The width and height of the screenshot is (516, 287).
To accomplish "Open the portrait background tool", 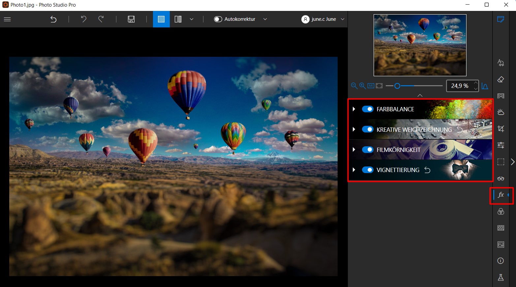I will click(501, 96).
